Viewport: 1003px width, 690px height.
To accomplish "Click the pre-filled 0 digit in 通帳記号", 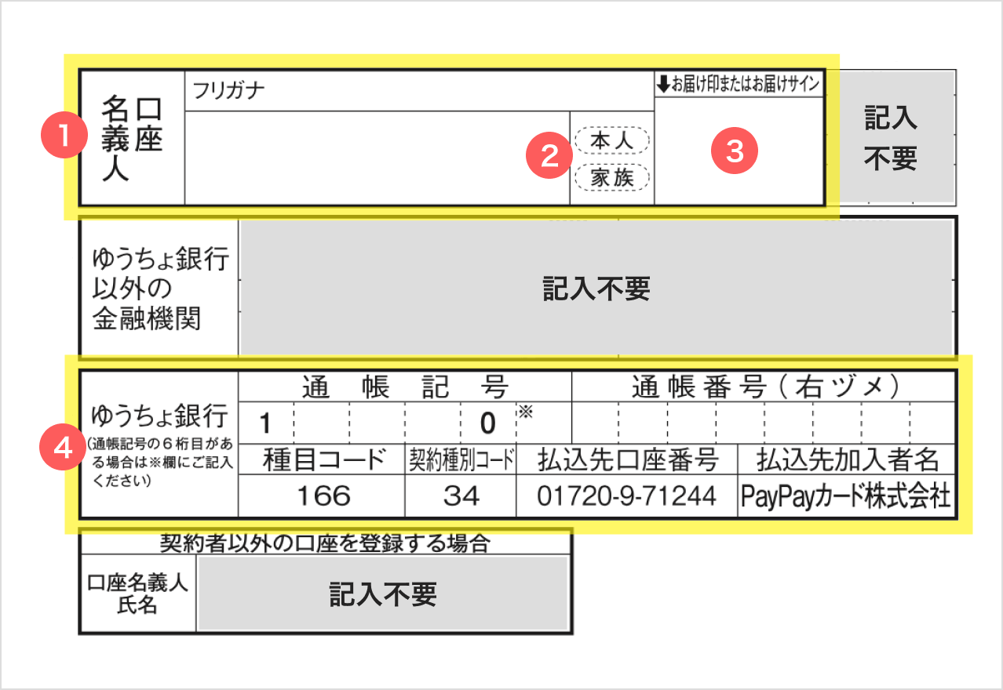I will [487, 423].
